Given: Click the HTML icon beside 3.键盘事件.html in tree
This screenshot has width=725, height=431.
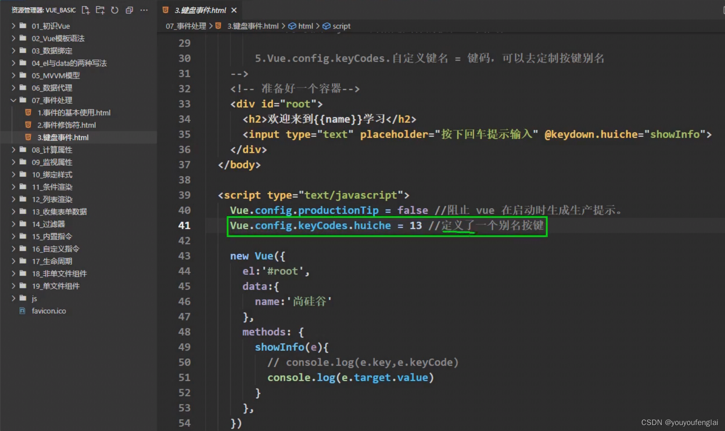Looking at the screenshot, I should [28, 137].
